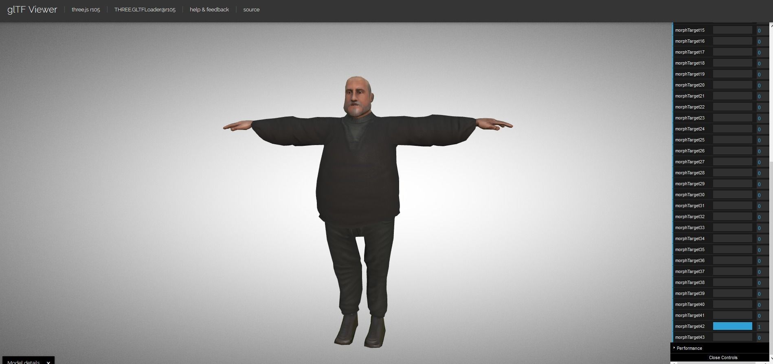This screenshot has height=364, width=773.
Task: Click the morphTarget22 value field
Action: click(762, 107)
